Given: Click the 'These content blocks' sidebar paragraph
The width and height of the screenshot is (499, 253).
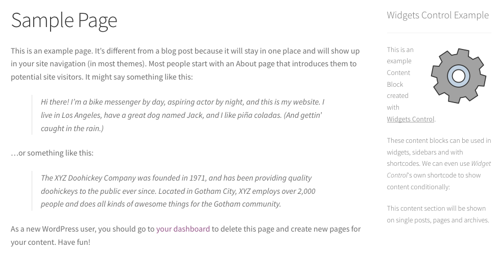Looking at the screenshot, I should 439,164.
